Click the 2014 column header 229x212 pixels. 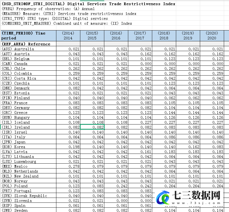(x=68, y=36)
